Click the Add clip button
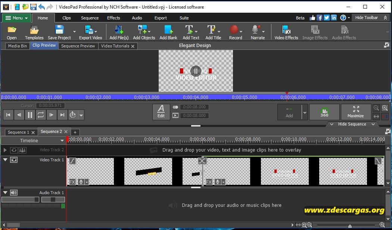Screen dimensions: 392x230 (289, 112)
